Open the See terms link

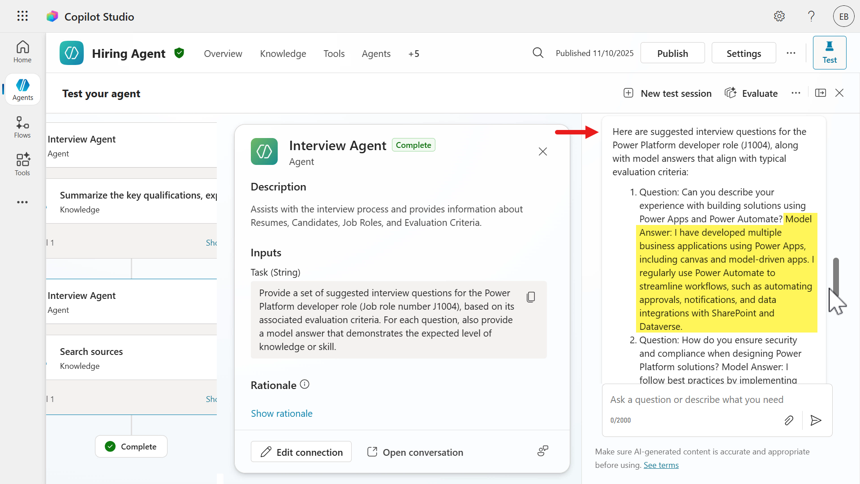tap(661, 465)
